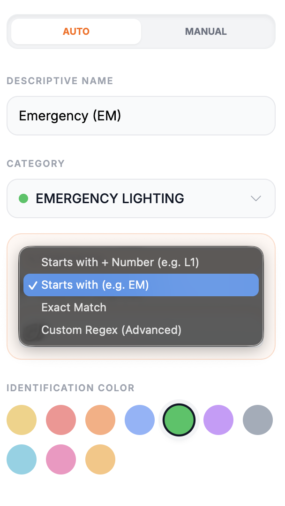Click the checkmark next to Starts with
This screenshot has width=285, height=506.
tap(32, 285)
